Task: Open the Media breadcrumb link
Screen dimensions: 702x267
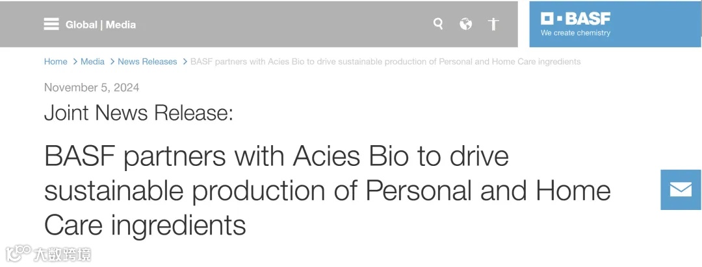Action: [x=92, y=62]
